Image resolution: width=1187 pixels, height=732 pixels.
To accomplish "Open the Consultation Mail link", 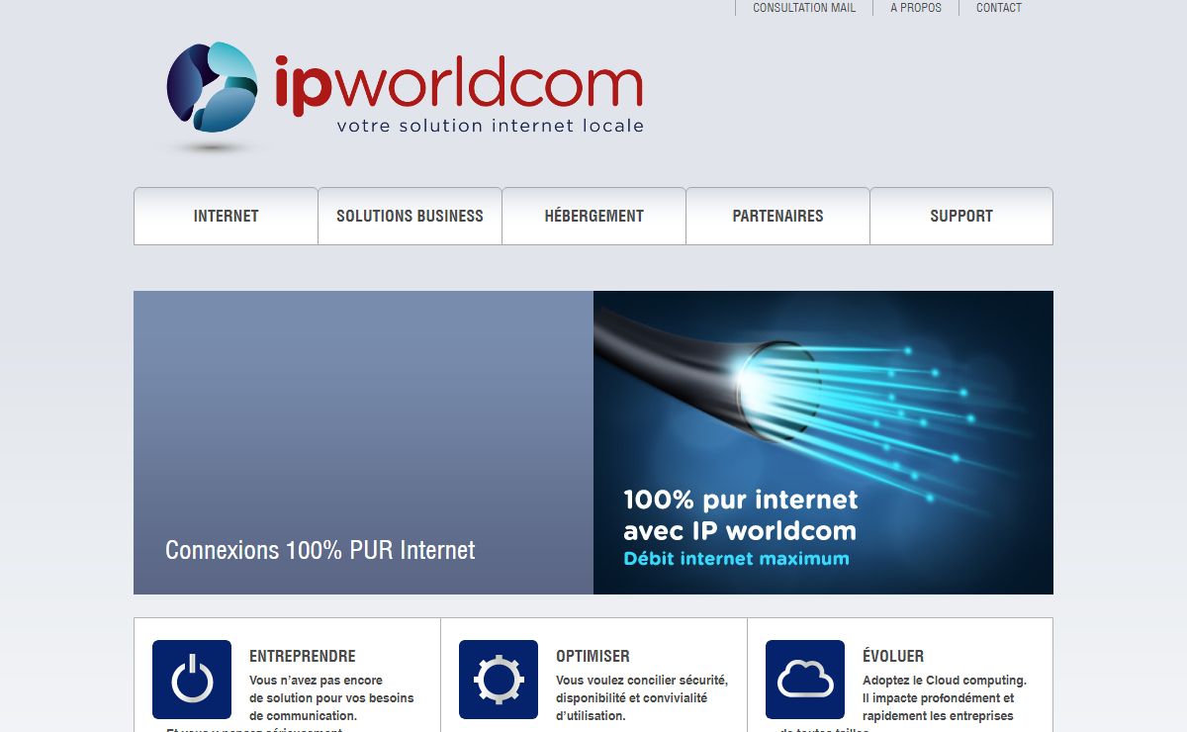I will pyautogui.click(x=804, y=8).
